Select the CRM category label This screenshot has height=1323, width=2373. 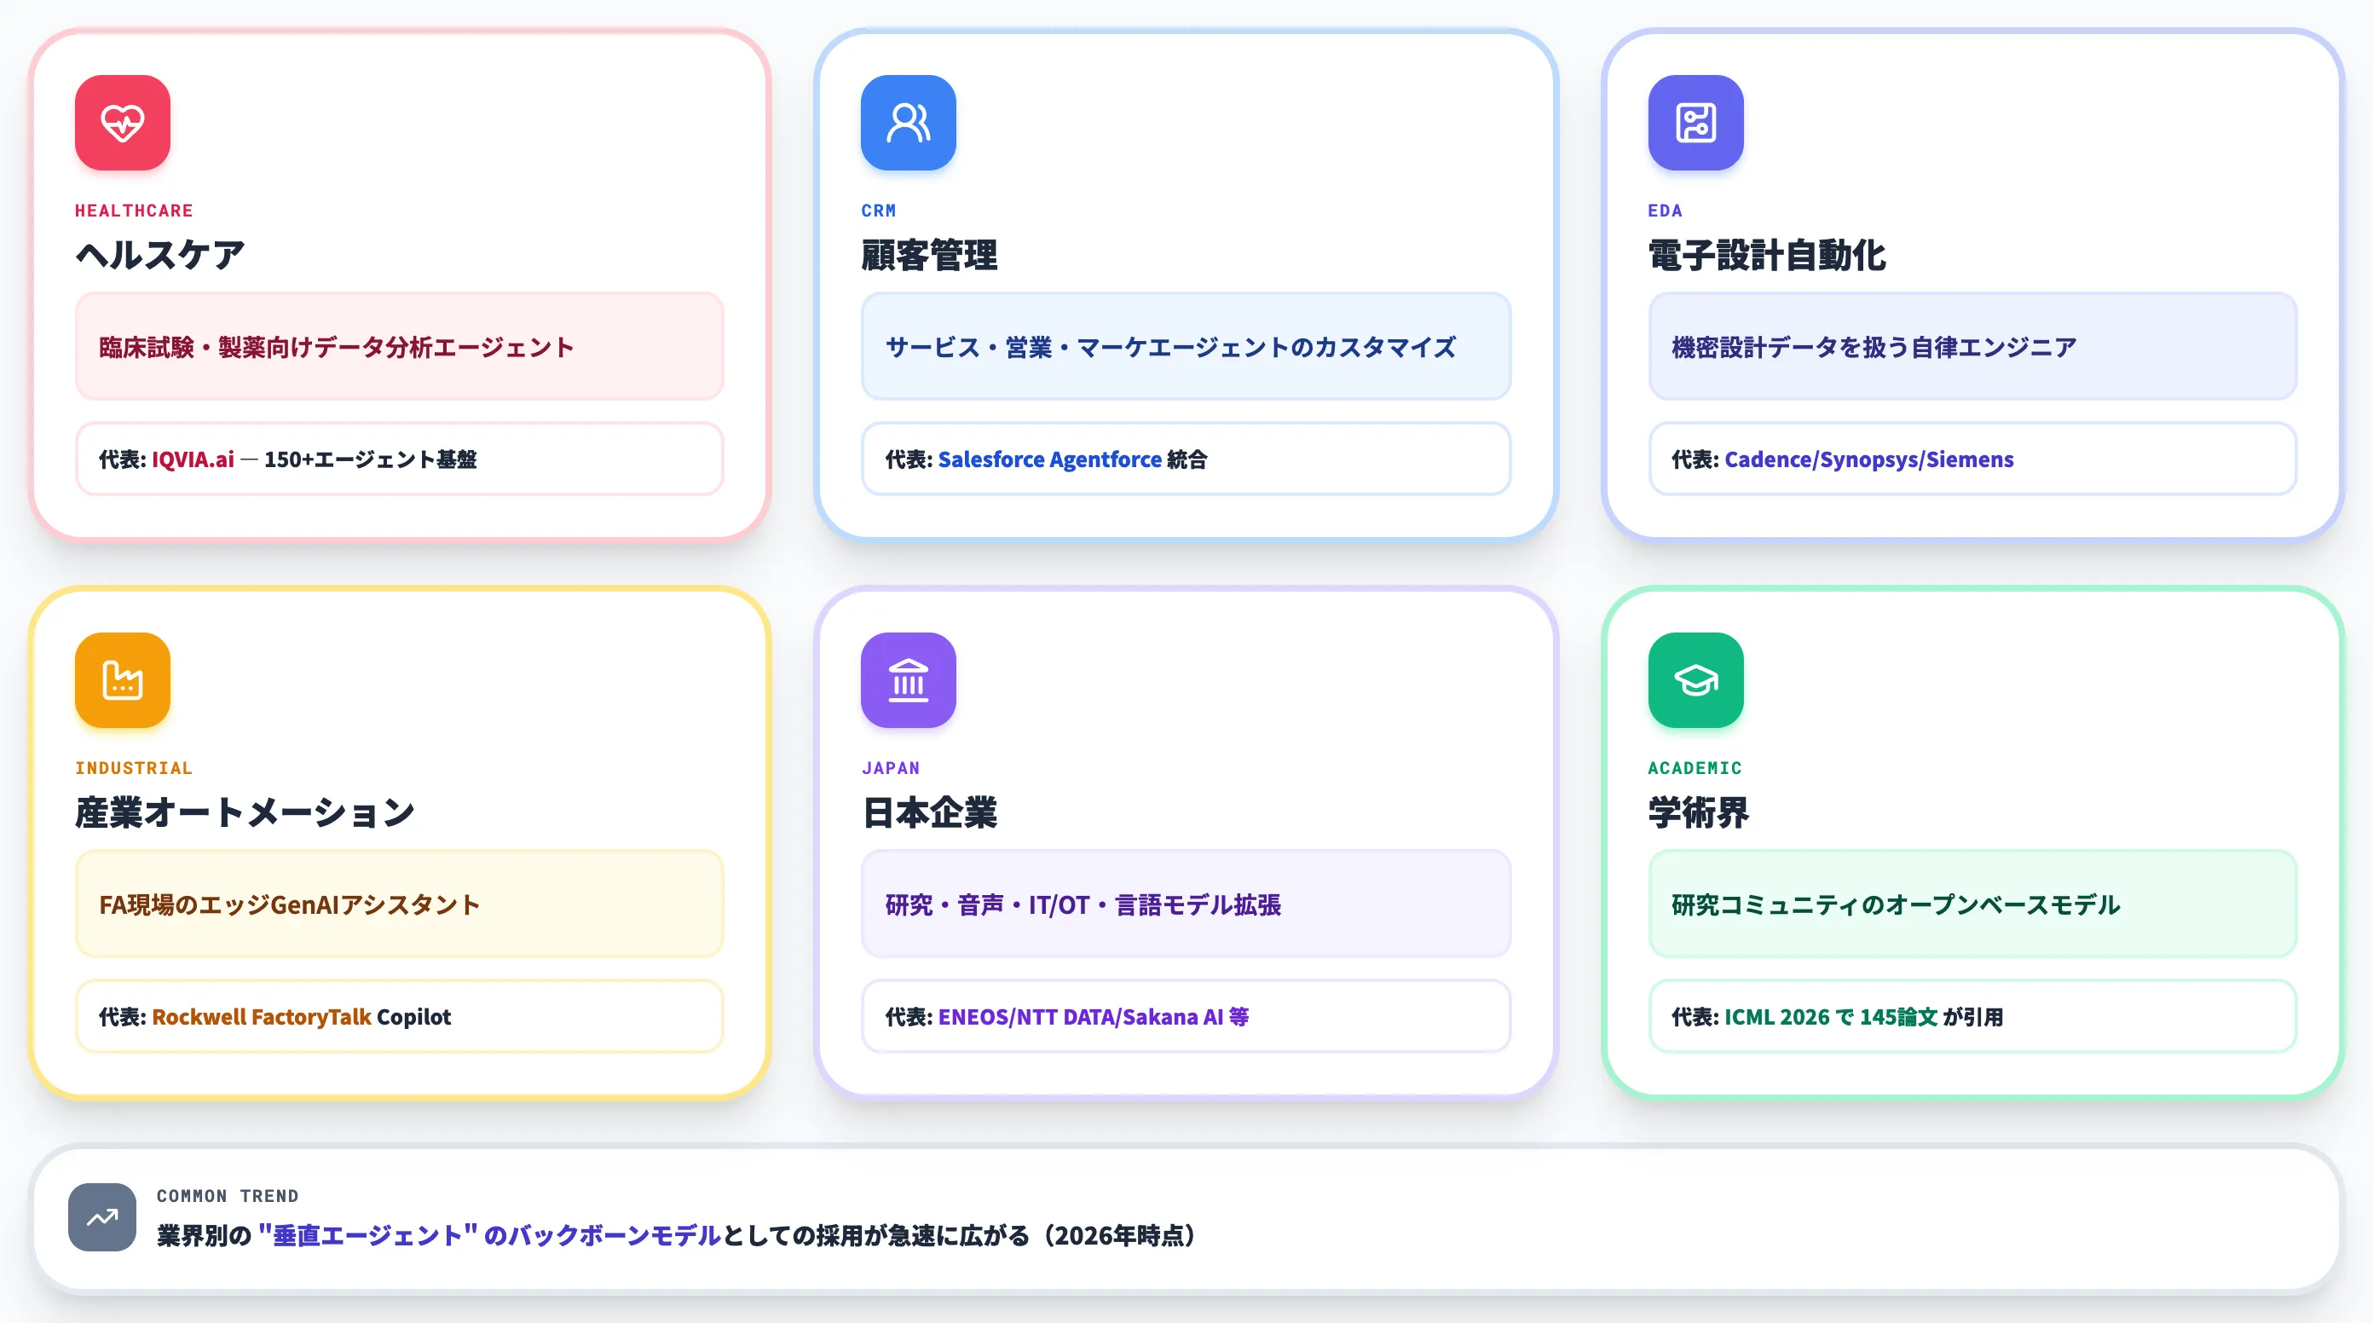click(x=878, y=211)
